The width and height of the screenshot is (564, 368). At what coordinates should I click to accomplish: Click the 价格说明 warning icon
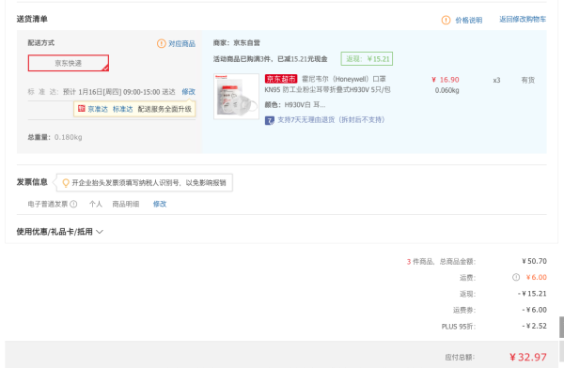point(446,20)
